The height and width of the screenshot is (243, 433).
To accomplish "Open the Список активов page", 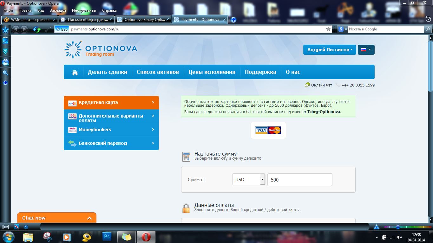I will 158,72.
